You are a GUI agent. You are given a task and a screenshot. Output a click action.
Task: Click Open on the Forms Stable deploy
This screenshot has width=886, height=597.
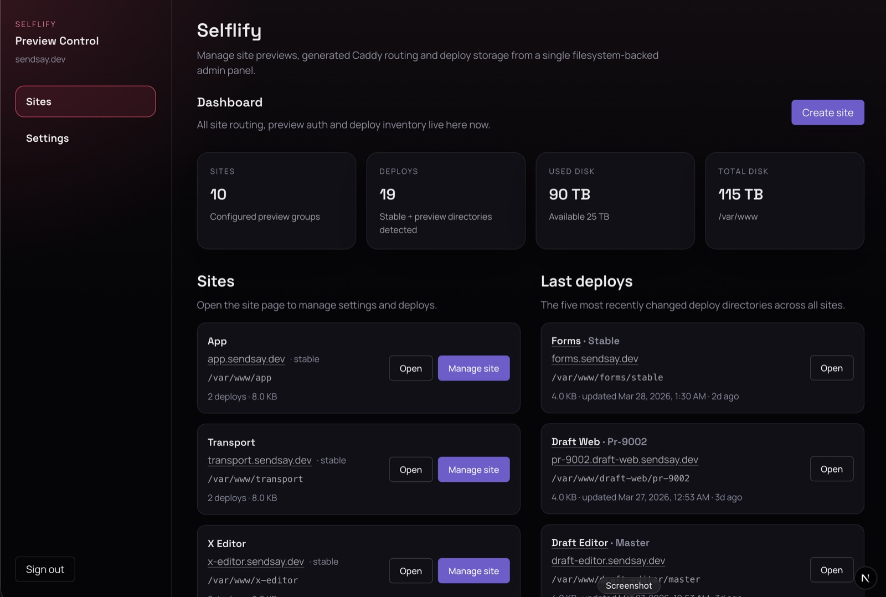coord(831,368)
